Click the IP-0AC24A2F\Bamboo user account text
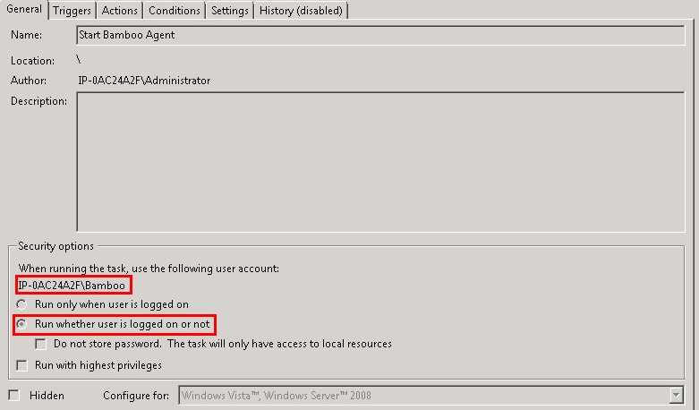699x410 pixels. point(72,286)
